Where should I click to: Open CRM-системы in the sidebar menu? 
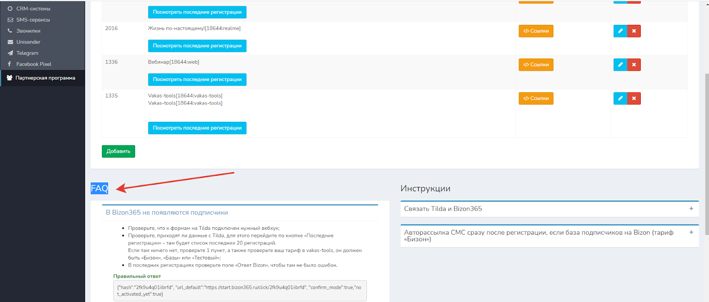point(33,9)
